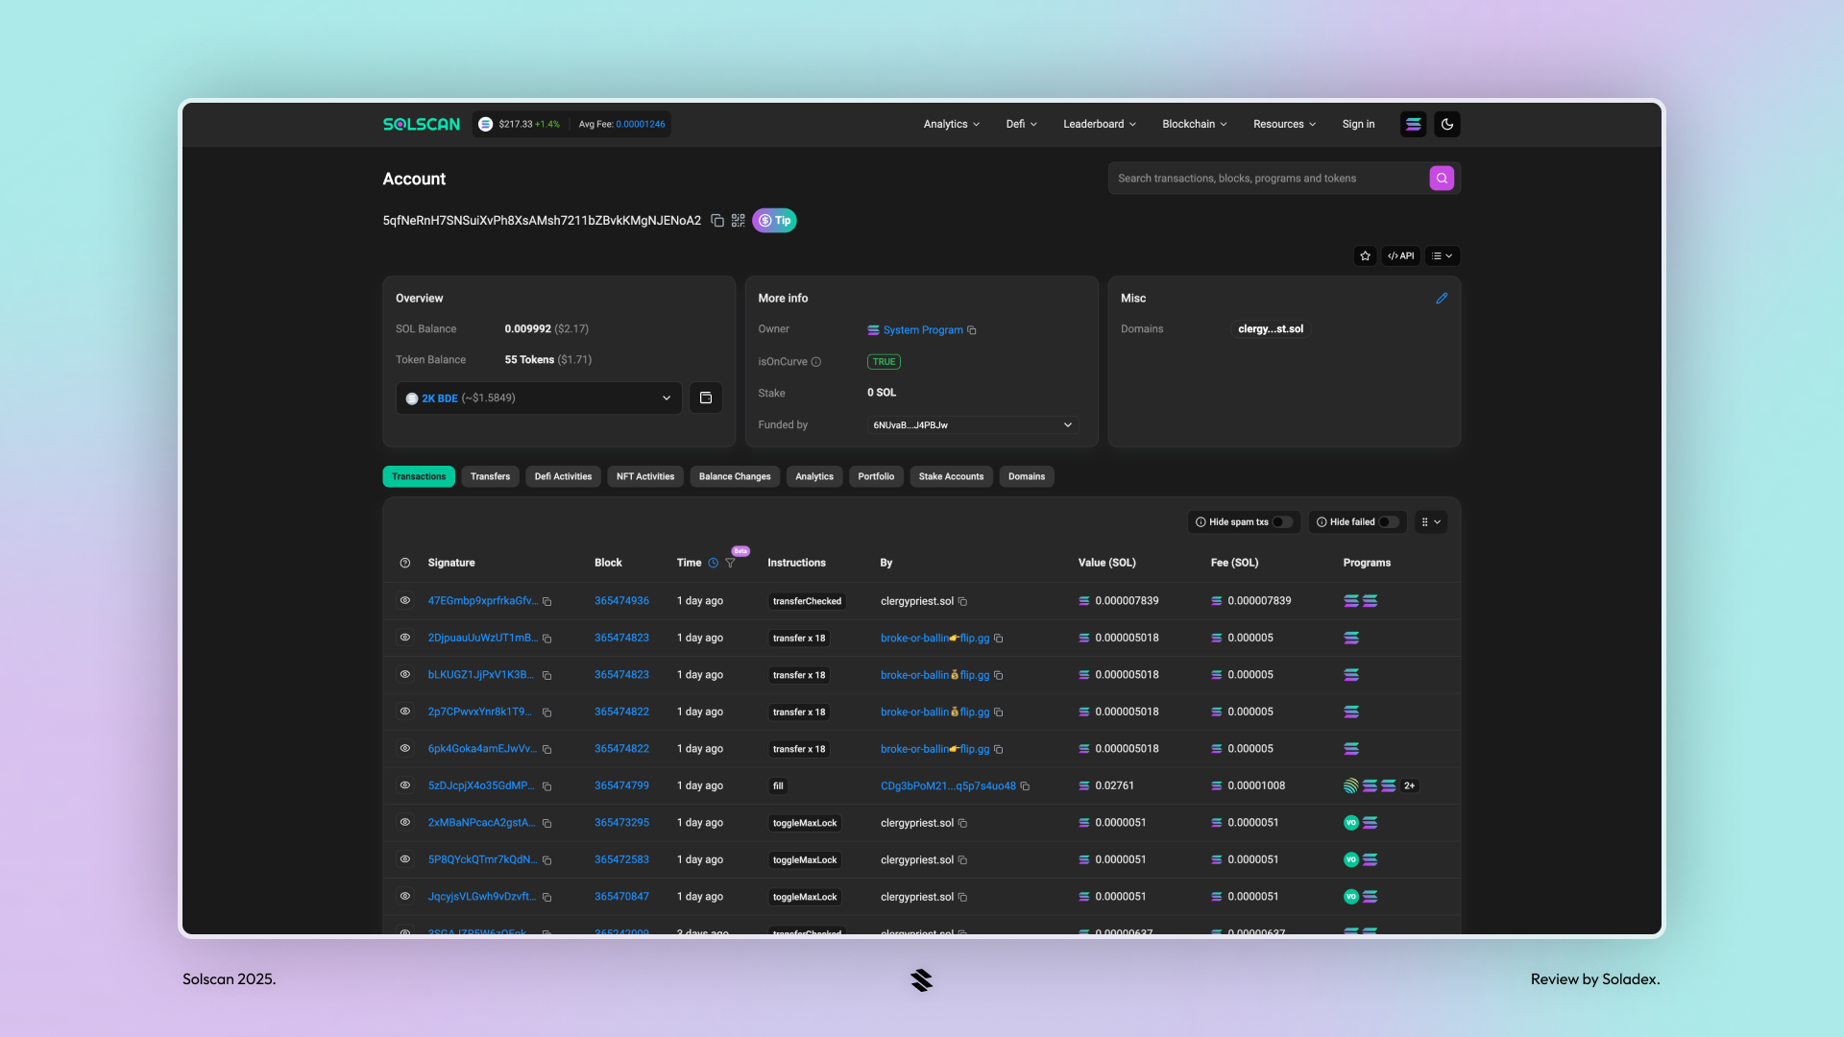Expand the 2K BDE token balance dropdown
This screenshot has width=1844, height=1037.
coord(666,398)
